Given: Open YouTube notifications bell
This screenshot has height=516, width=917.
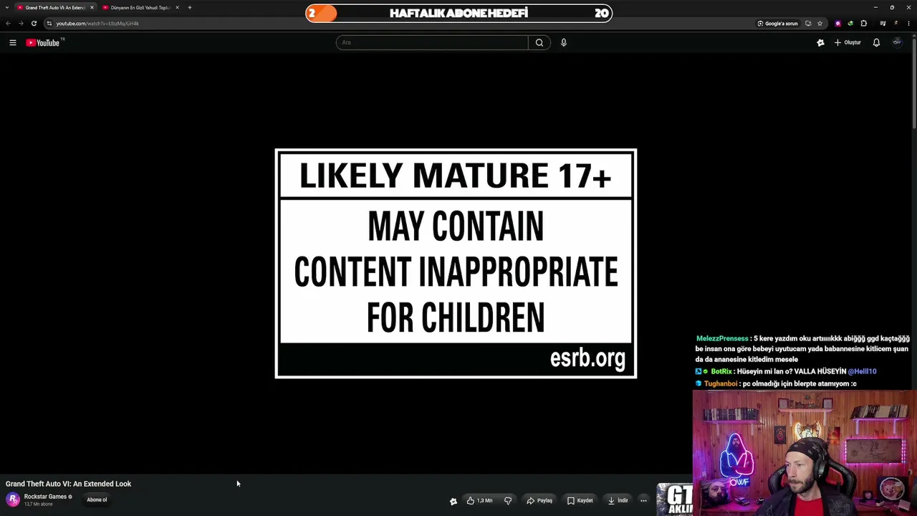Looking at the screenshot, I should coord(876,42).
